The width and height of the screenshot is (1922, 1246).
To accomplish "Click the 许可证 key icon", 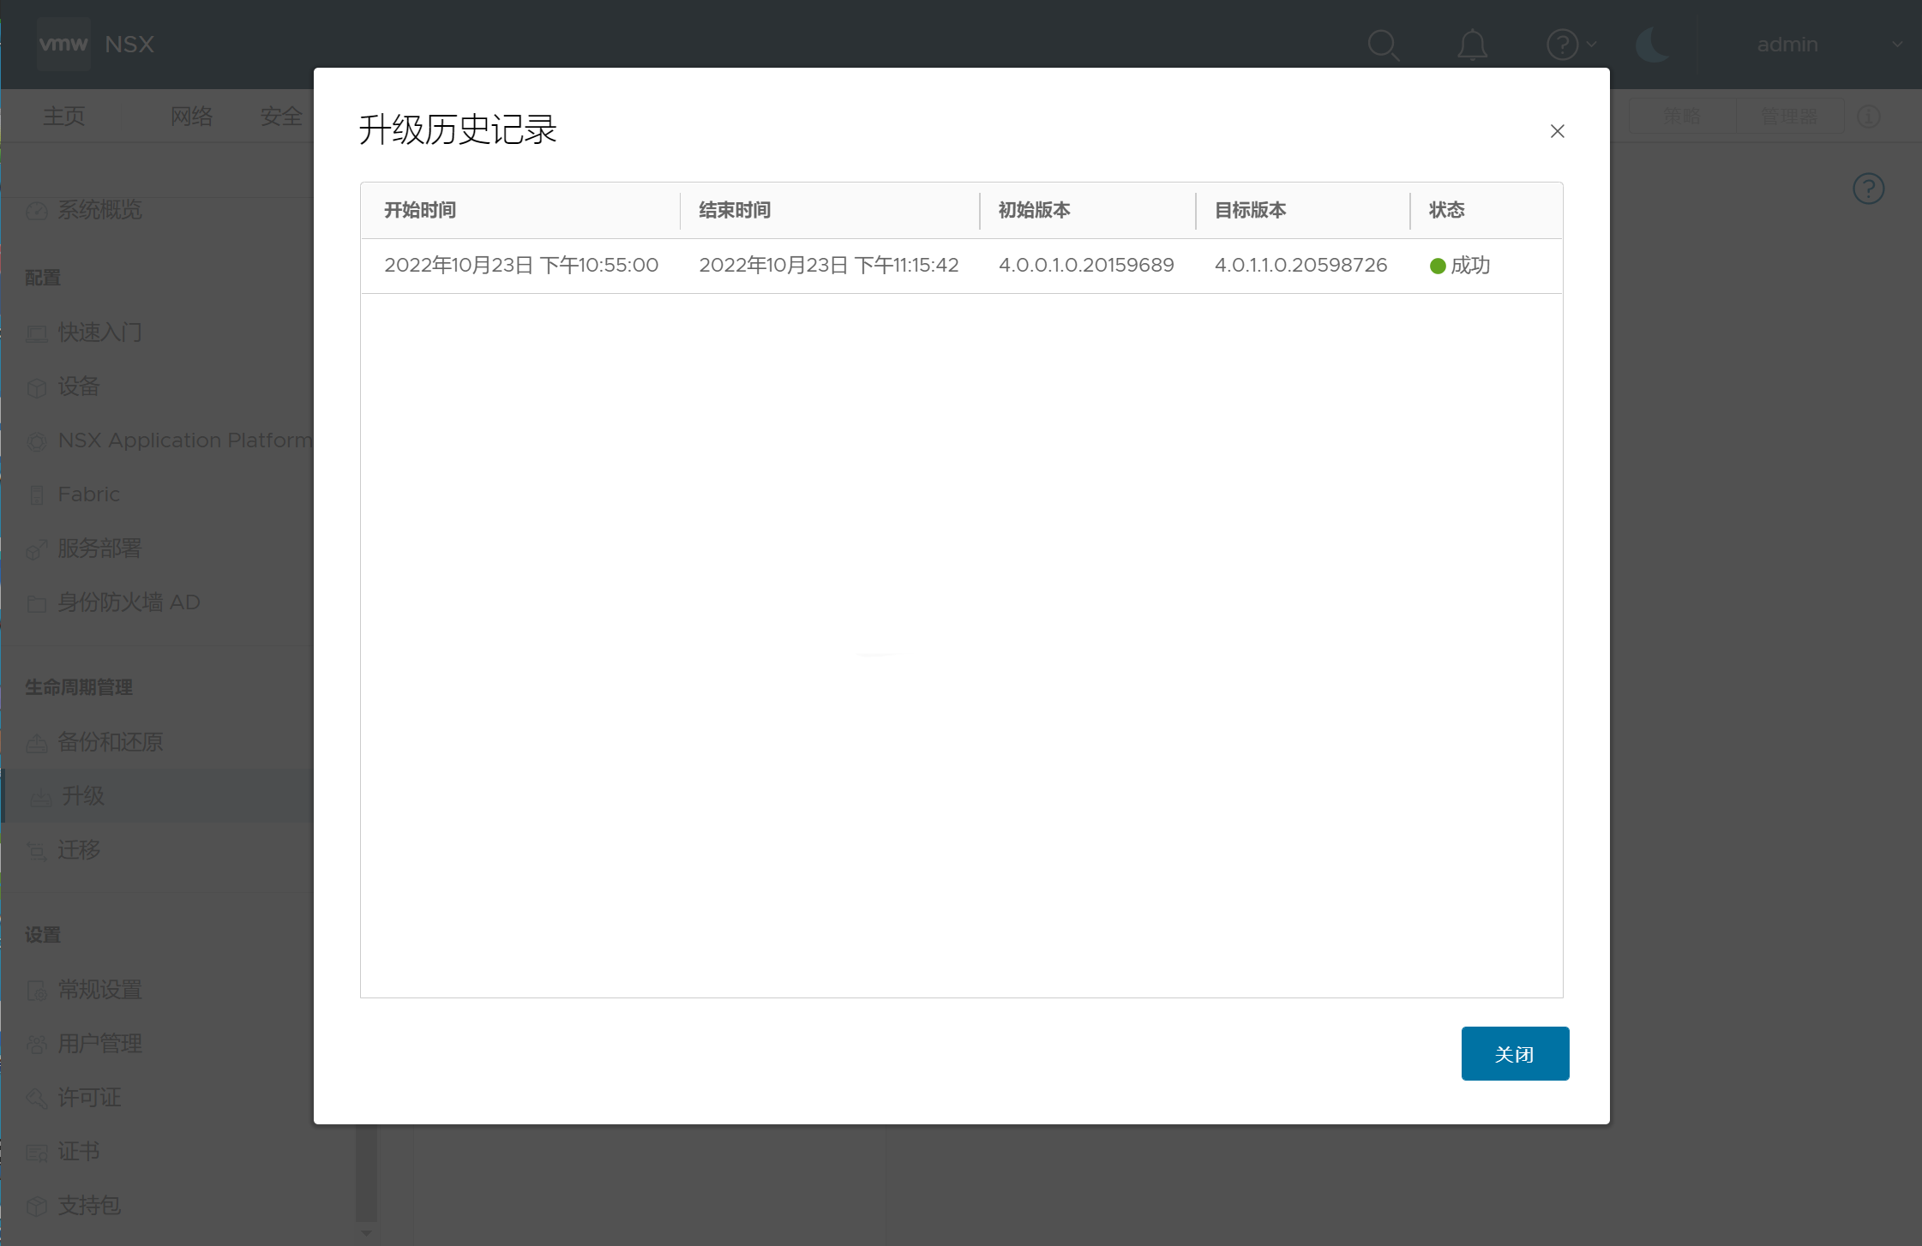I will pyautogui.click(x=36, y=1099).
